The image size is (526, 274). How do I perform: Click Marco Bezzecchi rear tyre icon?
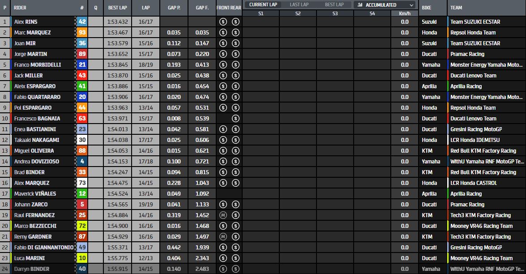pos(235,226)
